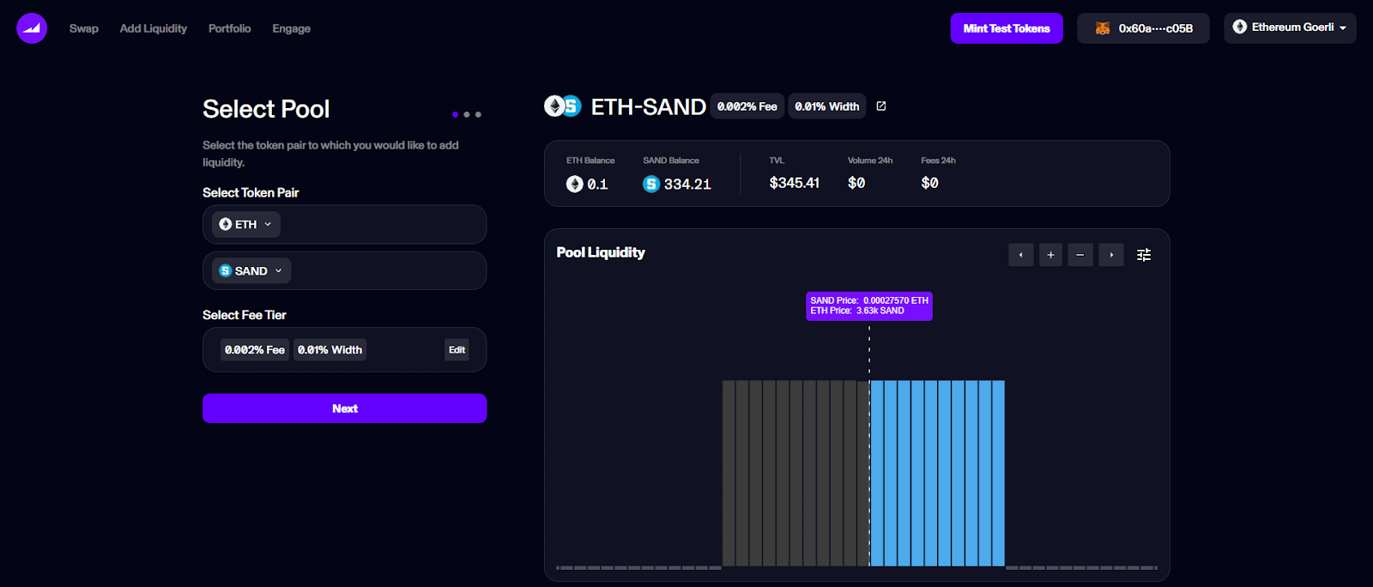Open the Ethereum Goerli network dropdown
The height and width of the screenshot is (587, 1373).
pyautogui.click(x=1290, y=27)
